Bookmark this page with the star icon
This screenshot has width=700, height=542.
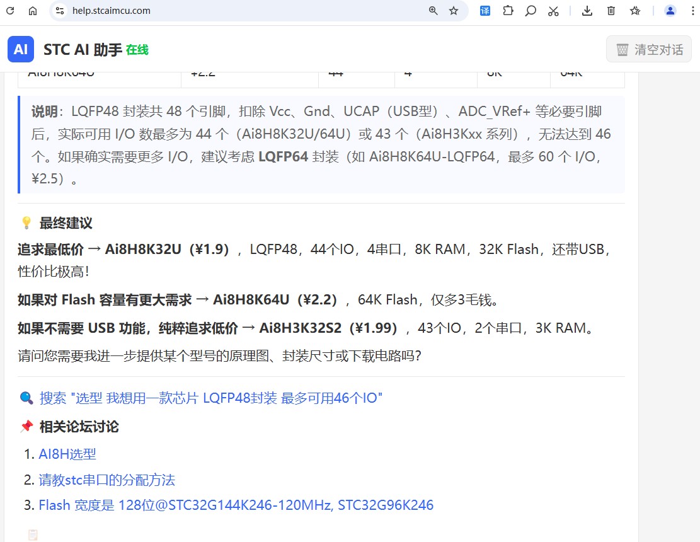[x=454, y=11]
